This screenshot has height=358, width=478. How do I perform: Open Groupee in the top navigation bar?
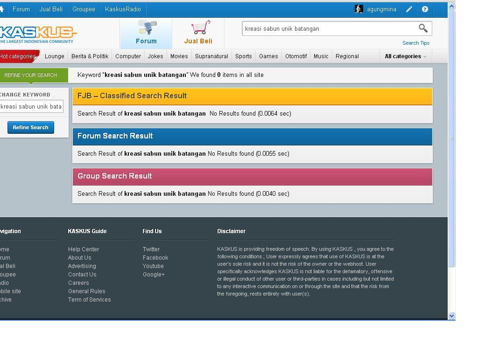coord(84,9)
